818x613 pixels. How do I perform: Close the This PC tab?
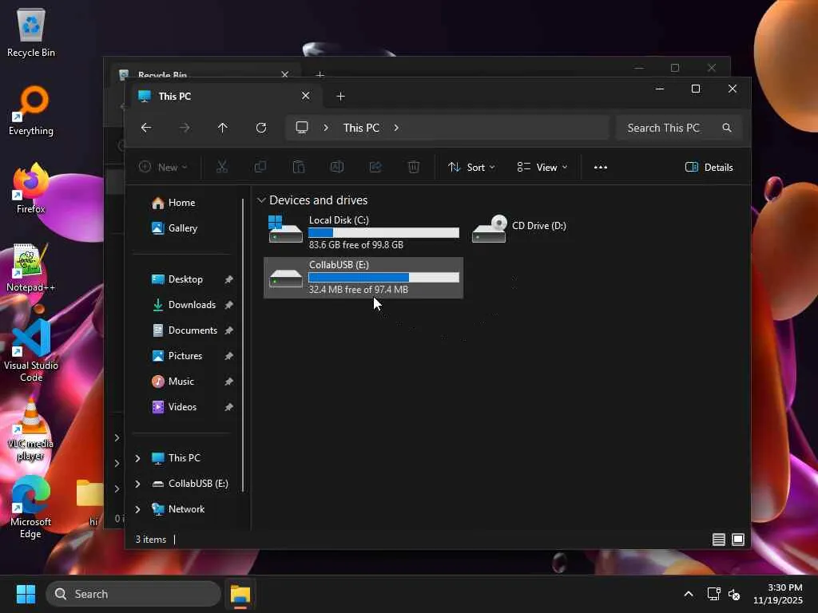[x=306, y=96]
